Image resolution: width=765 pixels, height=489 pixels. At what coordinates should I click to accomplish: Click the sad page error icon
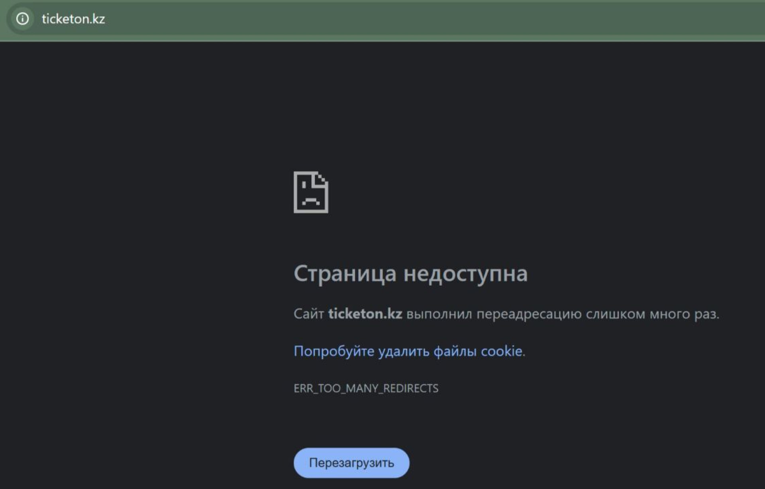pos(311,192)
